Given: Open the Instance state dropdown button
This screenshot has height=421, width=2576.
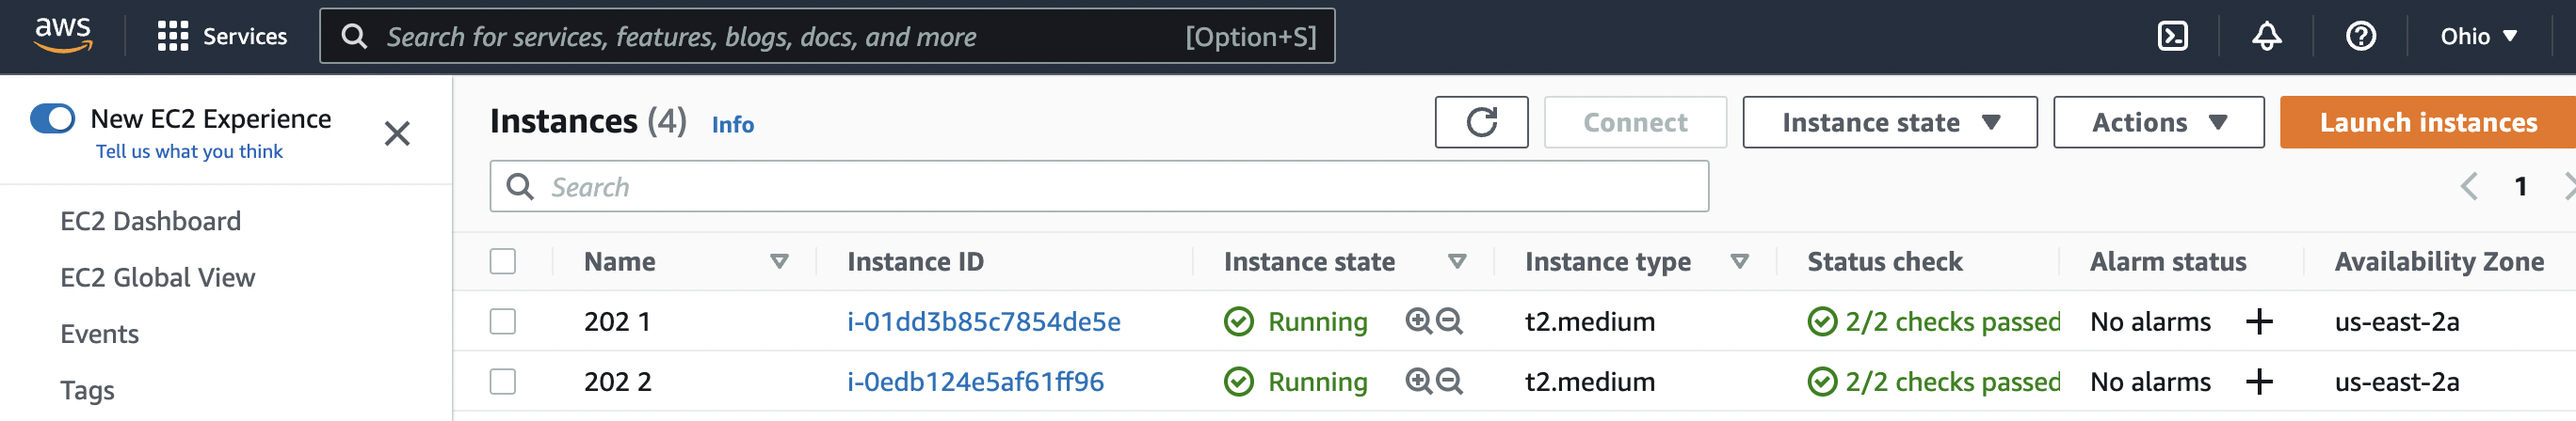Looking at the screenshot, I should [1888, 123].
